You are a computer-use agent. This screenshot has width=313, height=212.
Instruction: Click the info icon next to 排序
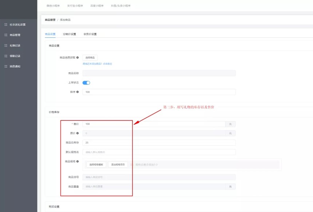[78, 92]
